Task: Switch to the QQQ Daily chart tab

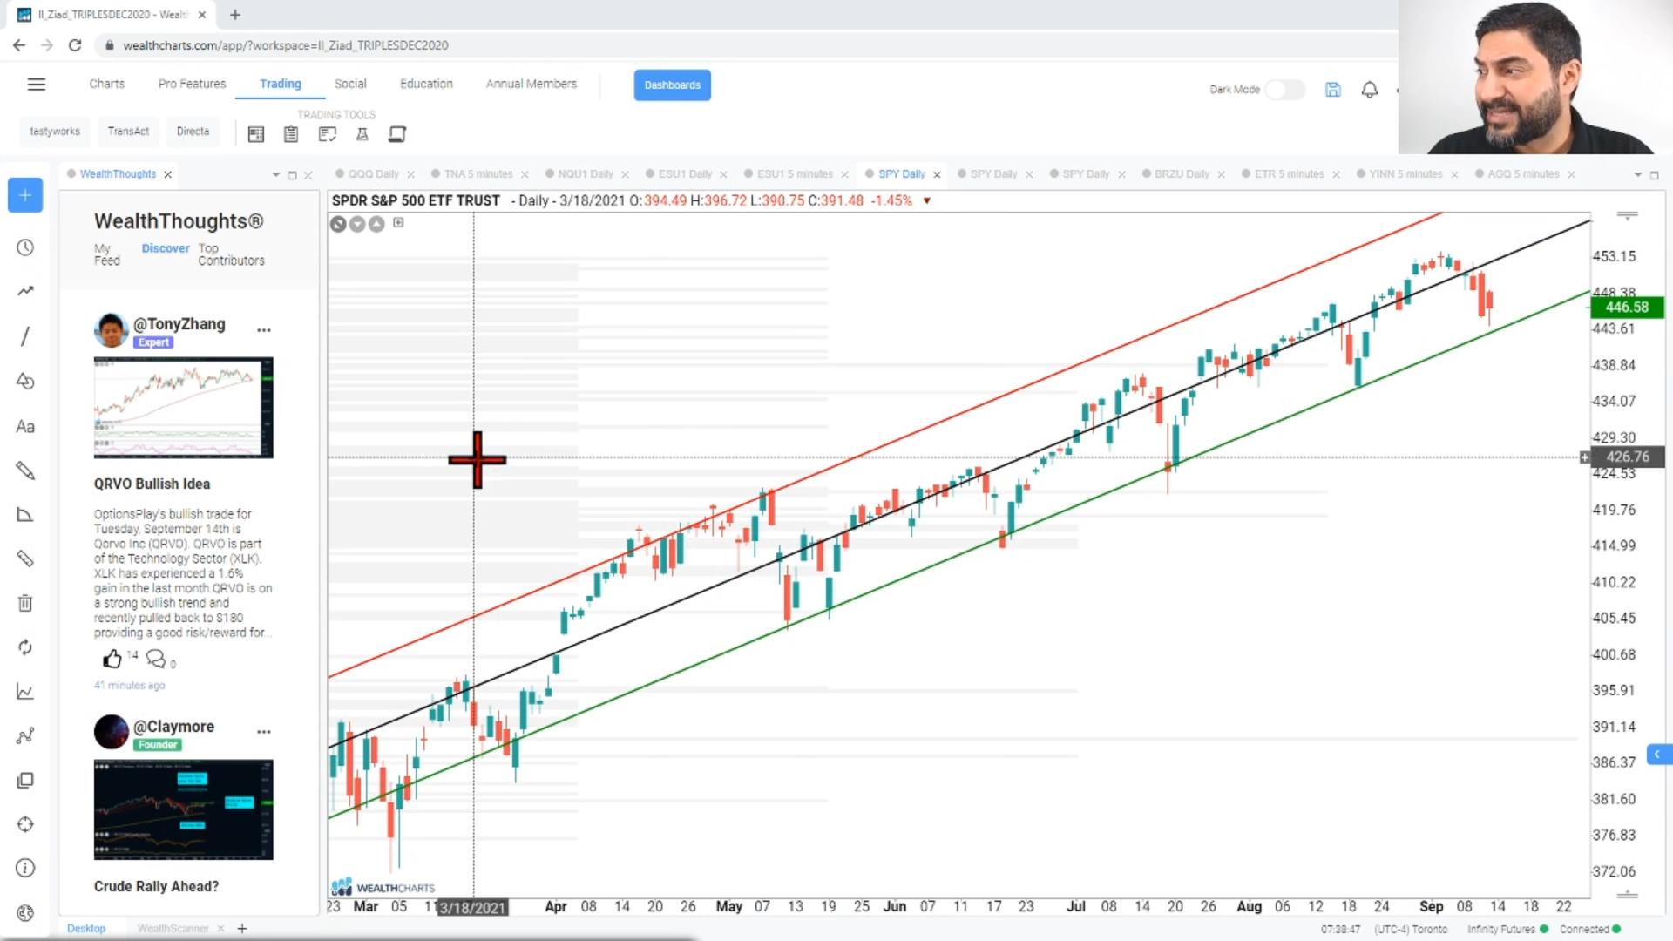Action: click(373, 174)
